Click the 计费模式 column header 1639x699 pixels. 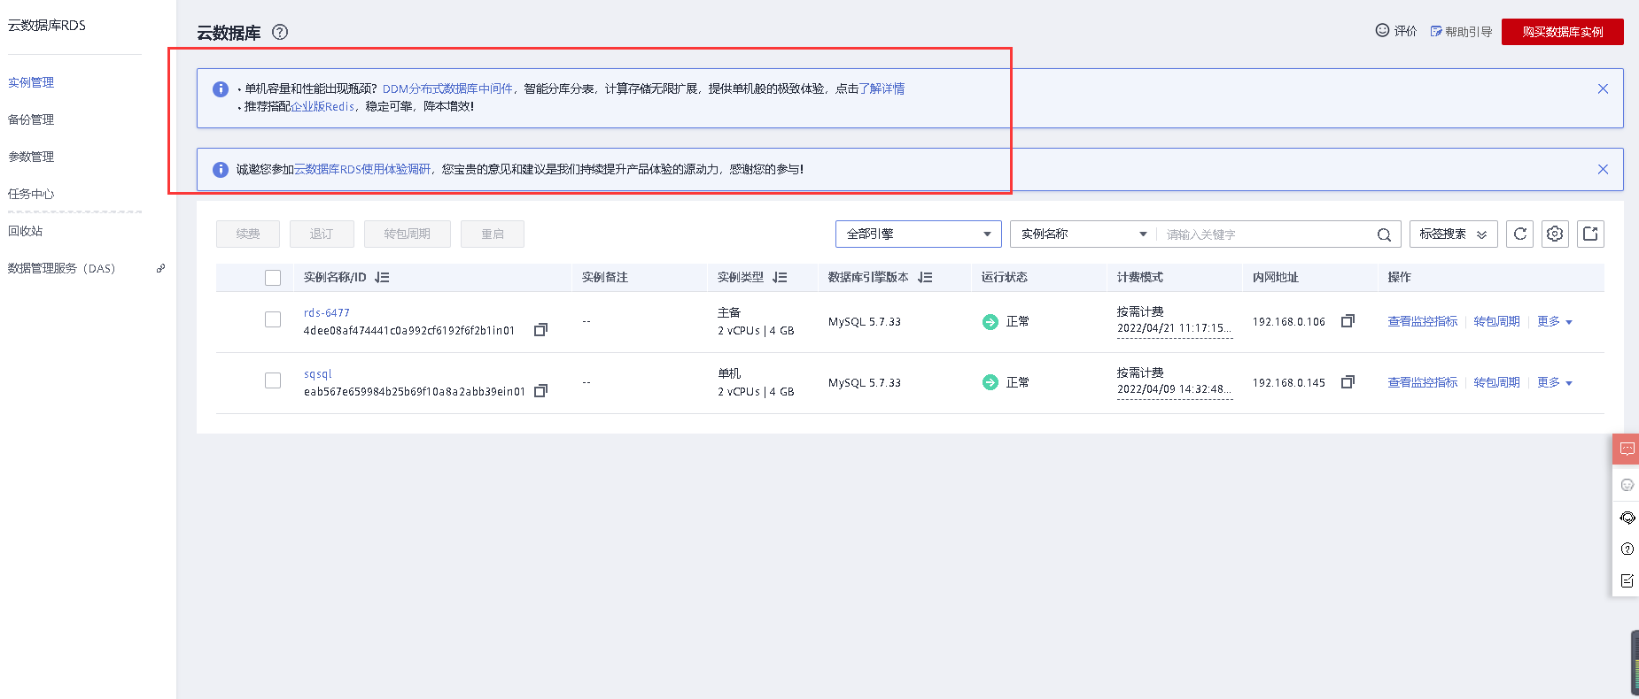pos(1140,277)
